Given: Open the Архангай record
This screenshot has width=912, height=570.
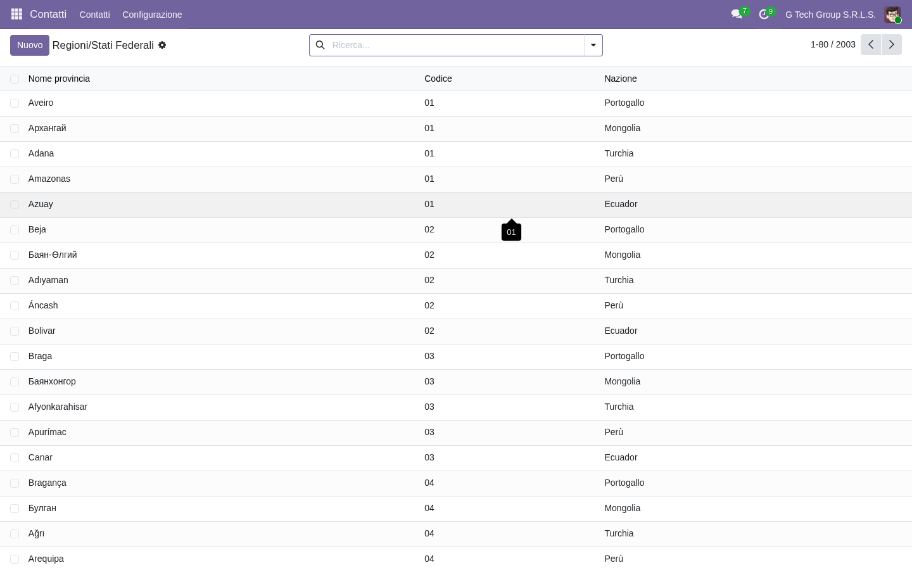Looking at the screenshot, I should tap(47, 128).
